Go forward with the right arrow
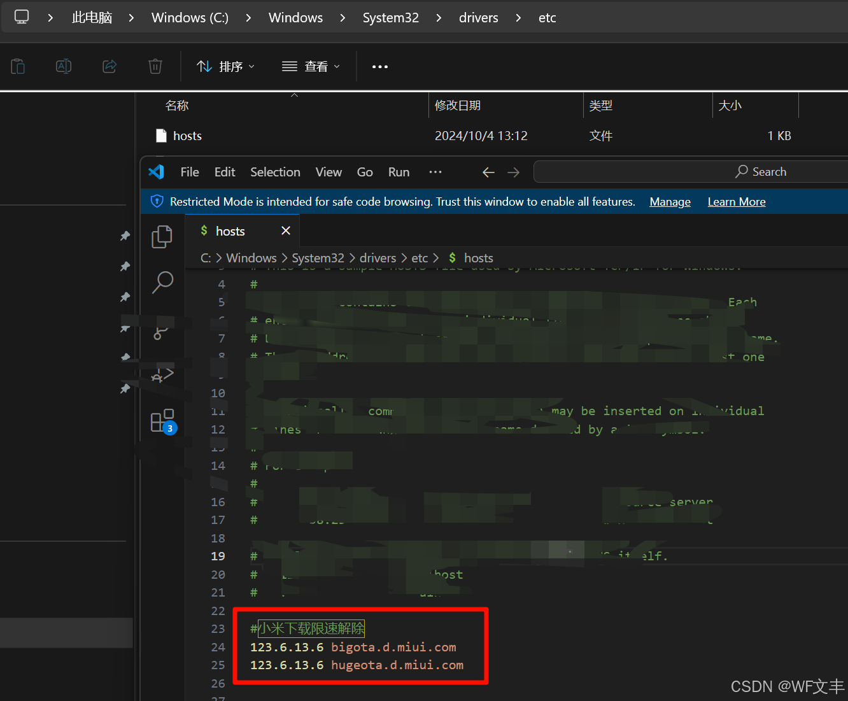The image size is (848, 701). point(514,173)
